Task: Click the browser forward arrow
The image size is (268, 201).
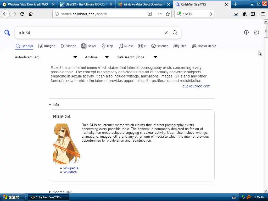Action: pos(14,14)
